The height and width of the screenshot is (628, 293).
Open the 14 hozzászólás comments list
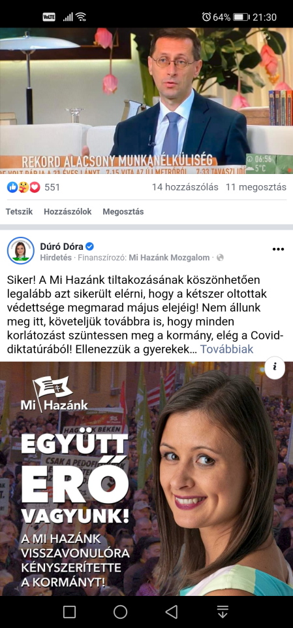point(185,187)
